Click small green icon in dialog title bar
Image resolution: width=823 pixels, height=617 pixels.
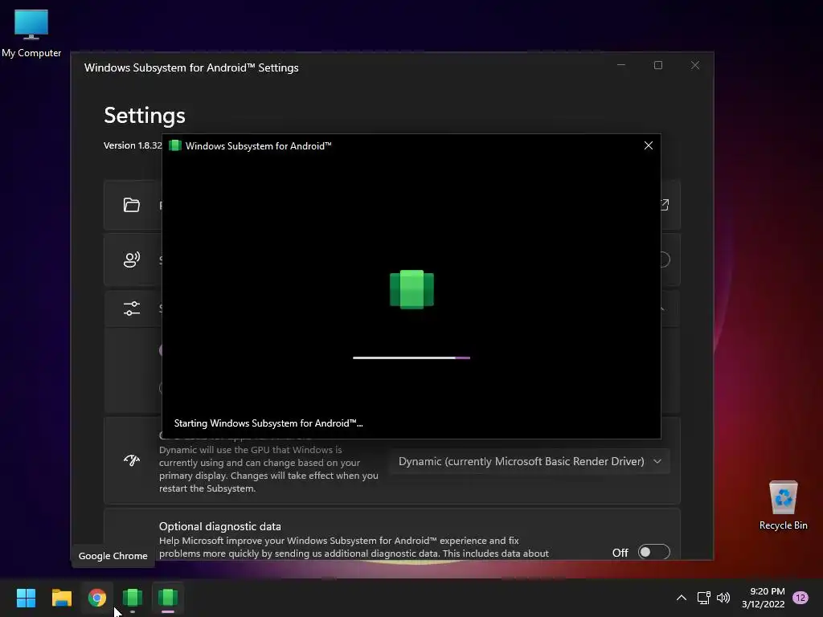(x=175, y=145)
